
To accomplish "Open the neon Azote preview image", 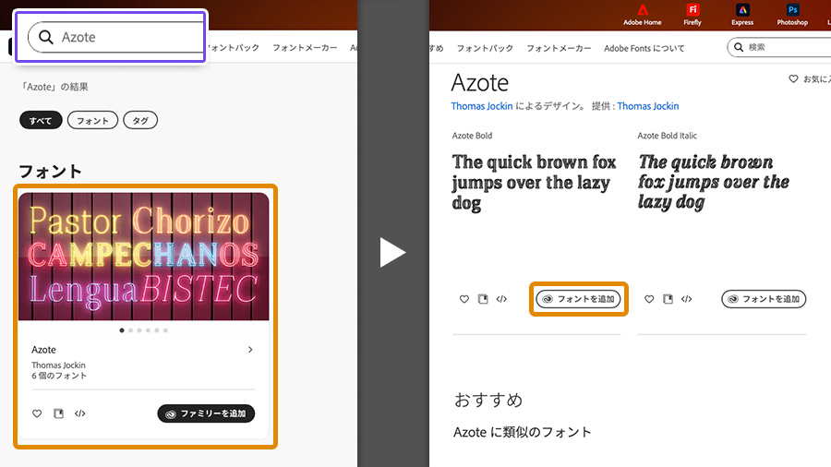I will (144, 257).
